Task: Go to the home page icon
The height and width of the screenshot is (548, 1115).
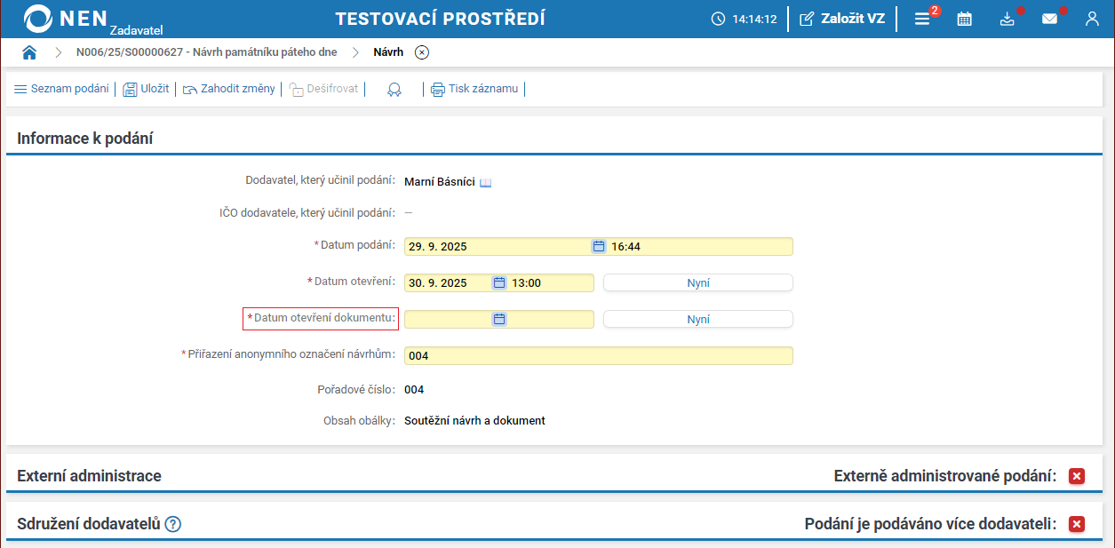Action: pyautogui.click(x=29, y=52)
